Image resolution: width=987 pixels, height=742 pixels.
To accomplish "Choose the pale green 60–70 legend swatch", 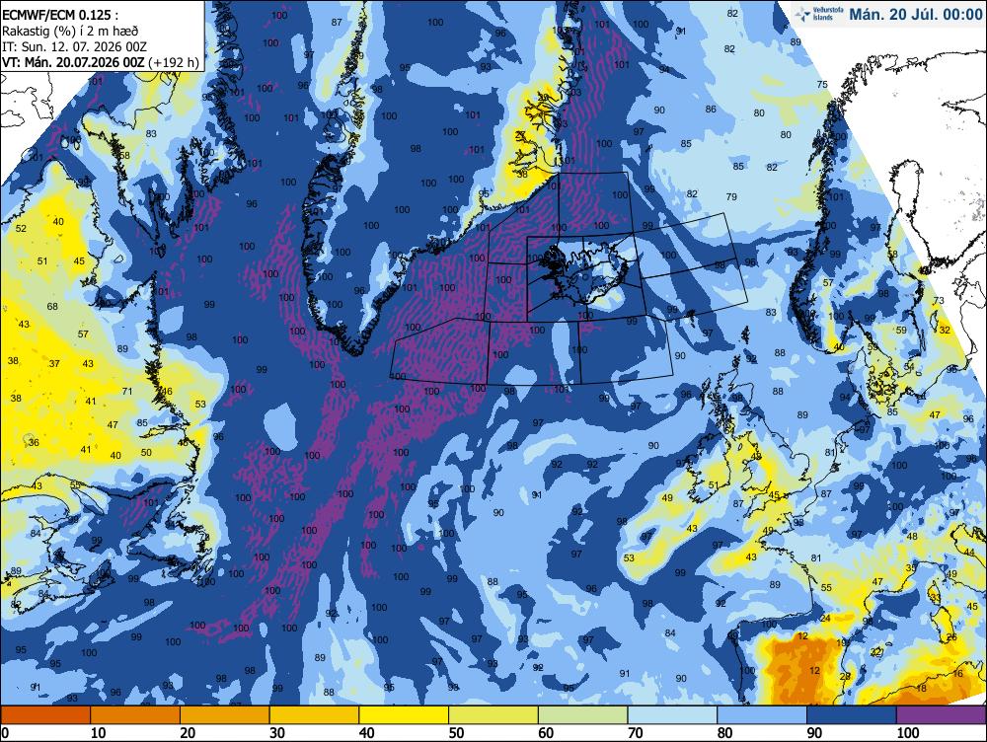I will 583,715.
